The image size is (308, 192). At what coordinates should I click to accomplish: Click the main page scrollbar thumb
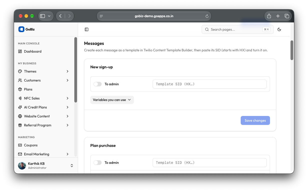[x=292, y=50]
